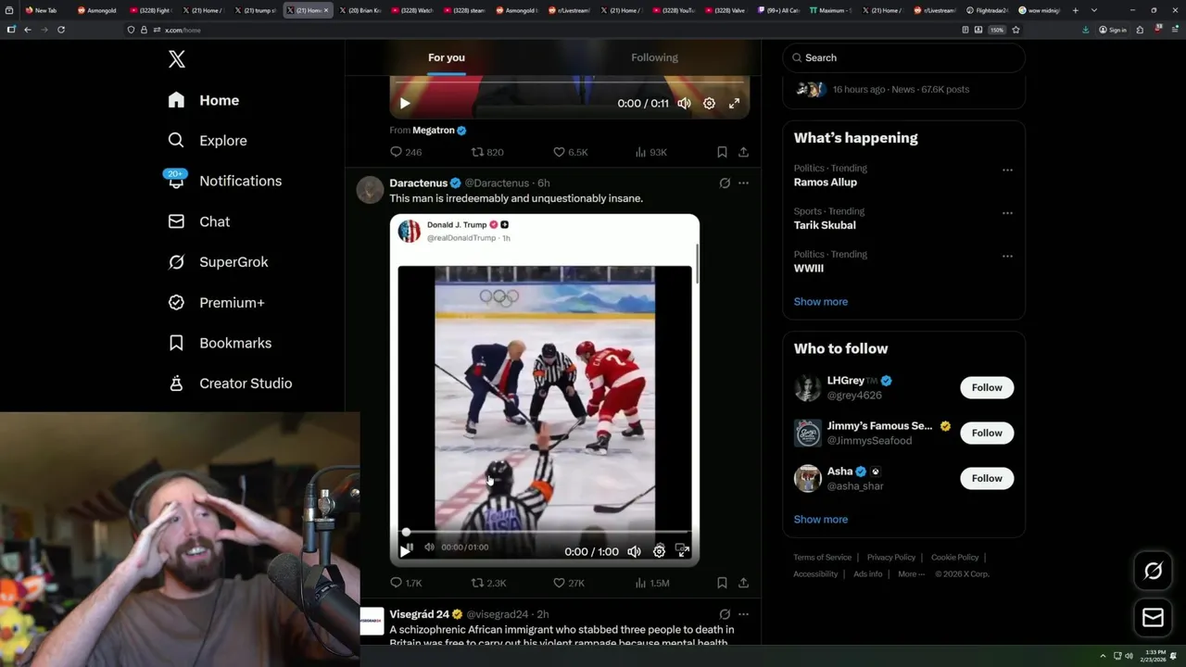View analytics showing 1.5M views

(x=651, y=583)
